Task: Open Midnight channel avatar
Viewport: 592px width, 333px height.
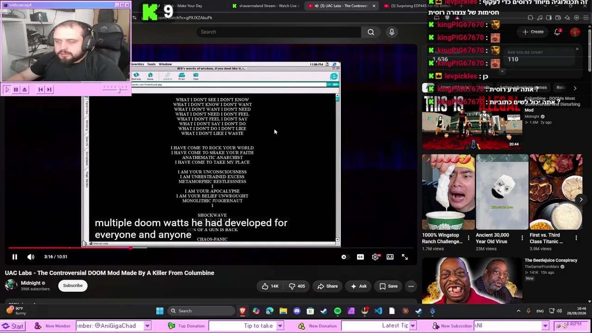Action: (x=11, y=285)
